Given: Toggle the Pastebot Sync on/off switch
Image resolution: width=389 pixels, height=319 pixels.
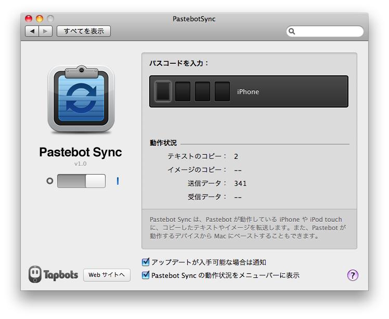Looking at the screenshot, I should coord(81,181).
